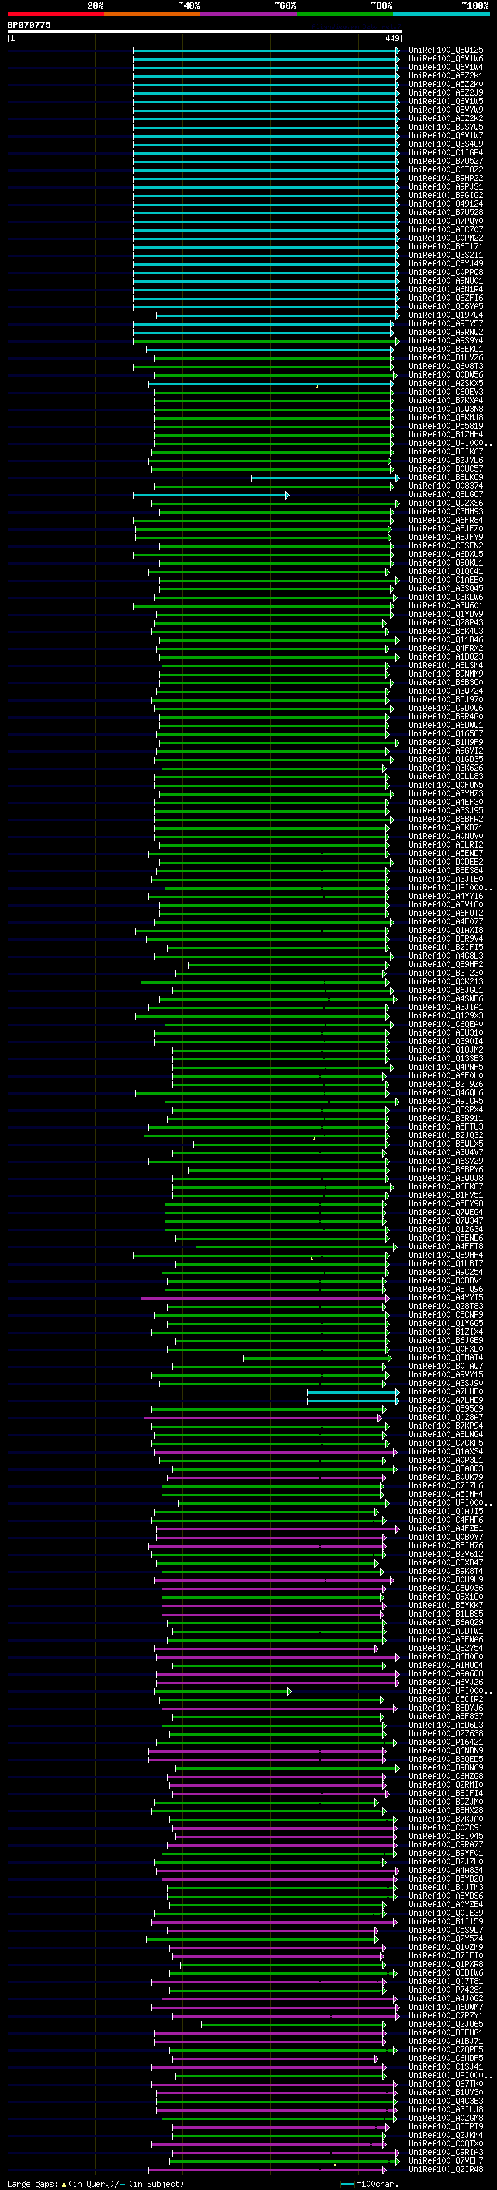Screen dimensions: 497x2190
Task: Select the cyan UniRef100_A7LHD9 alignment bar
Action: point(353,1400)
